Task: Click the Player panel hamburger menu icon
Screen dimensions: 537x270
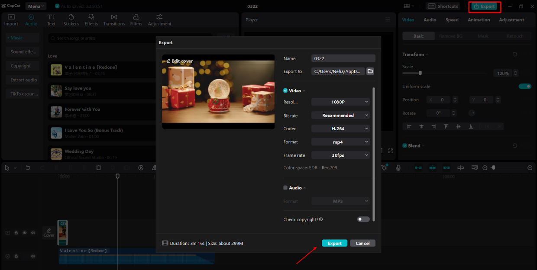Action: pos(388,20)
